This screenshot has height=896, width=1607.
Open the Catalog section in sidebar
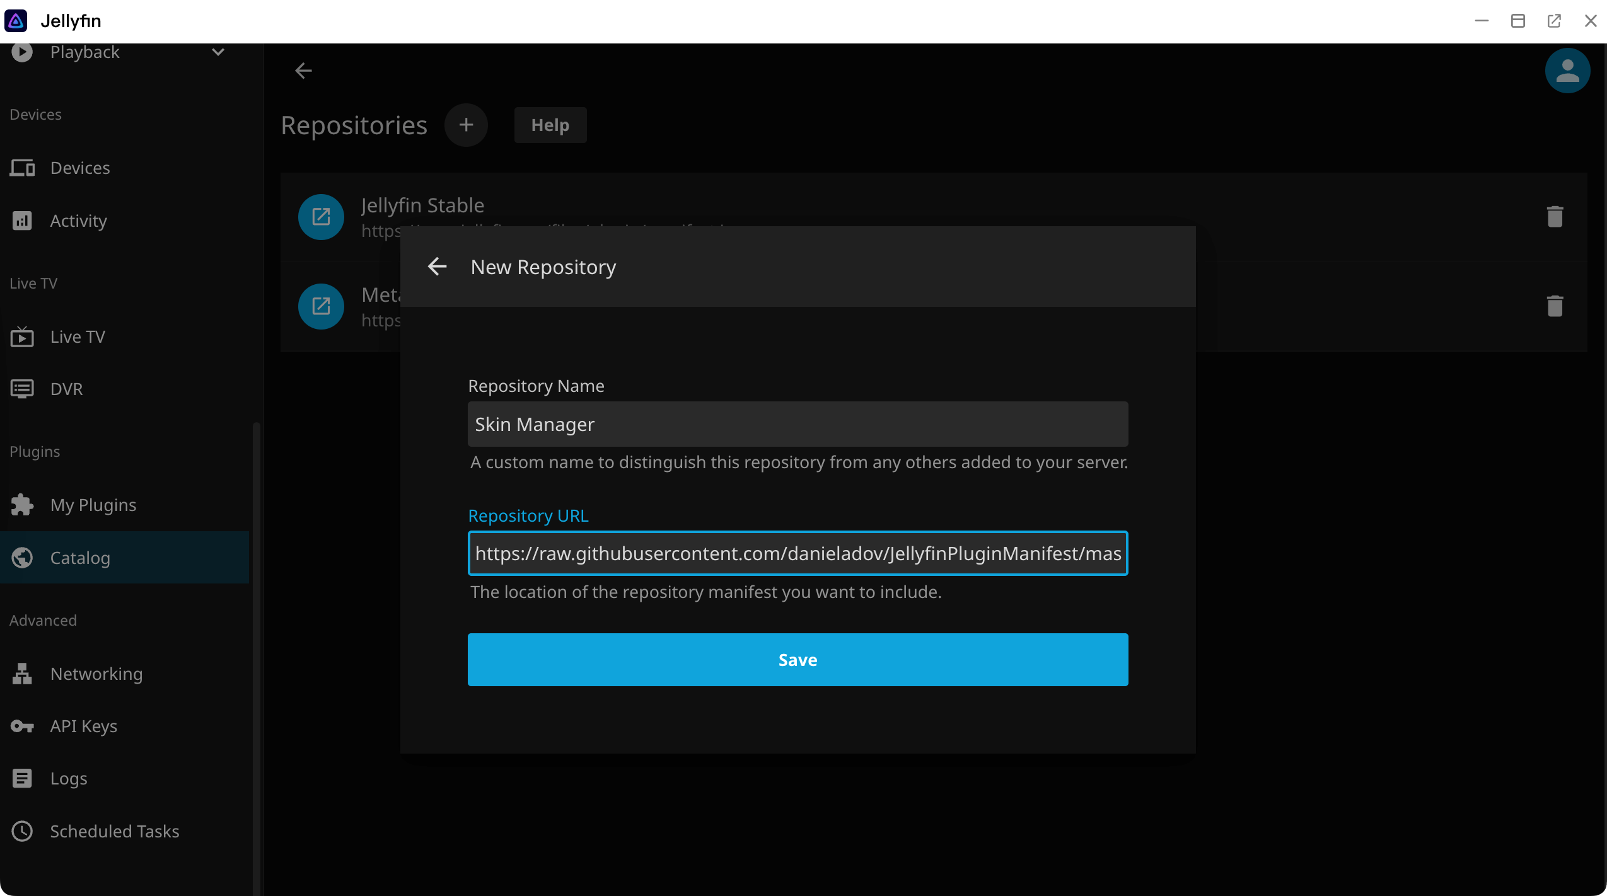point(79,558)
